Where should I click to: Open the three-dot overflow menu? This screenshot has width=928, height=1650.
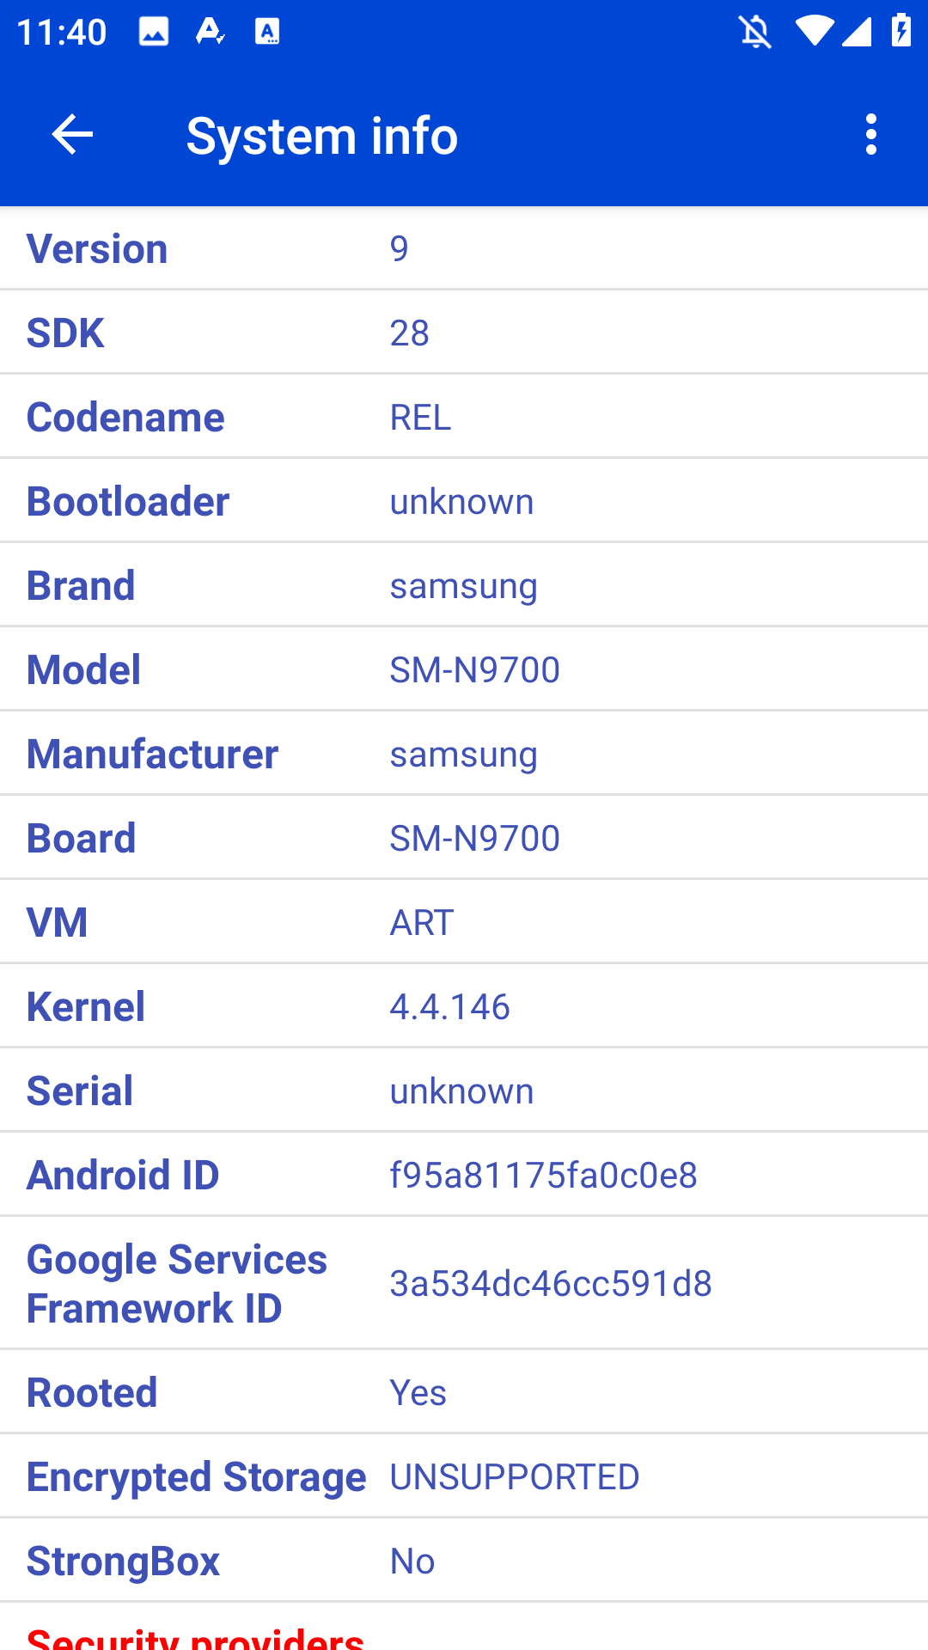coord(870,134)
